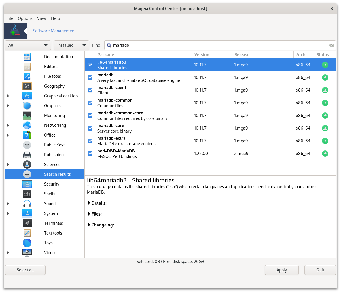Open the Options menu
Image resolution: width=341 pixels, height=293 pixels.
click(25, 18)
